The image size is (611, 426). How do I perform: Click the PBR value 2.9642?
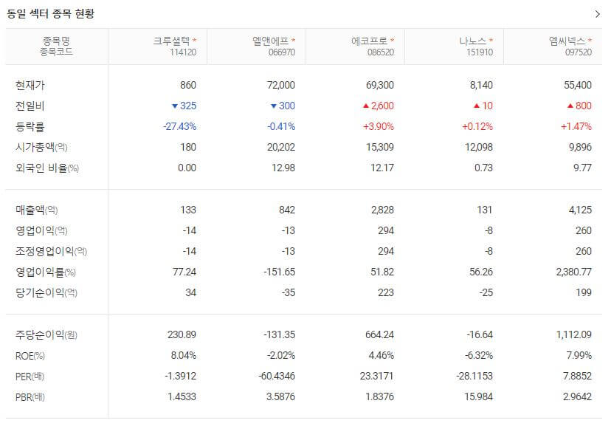point(578,396)
